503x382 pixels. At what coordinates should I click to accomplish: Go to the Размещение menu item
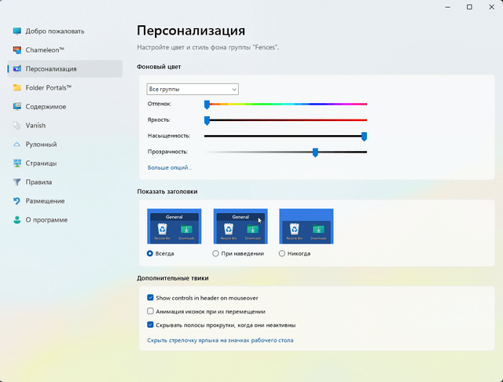[x=45, y=201]
